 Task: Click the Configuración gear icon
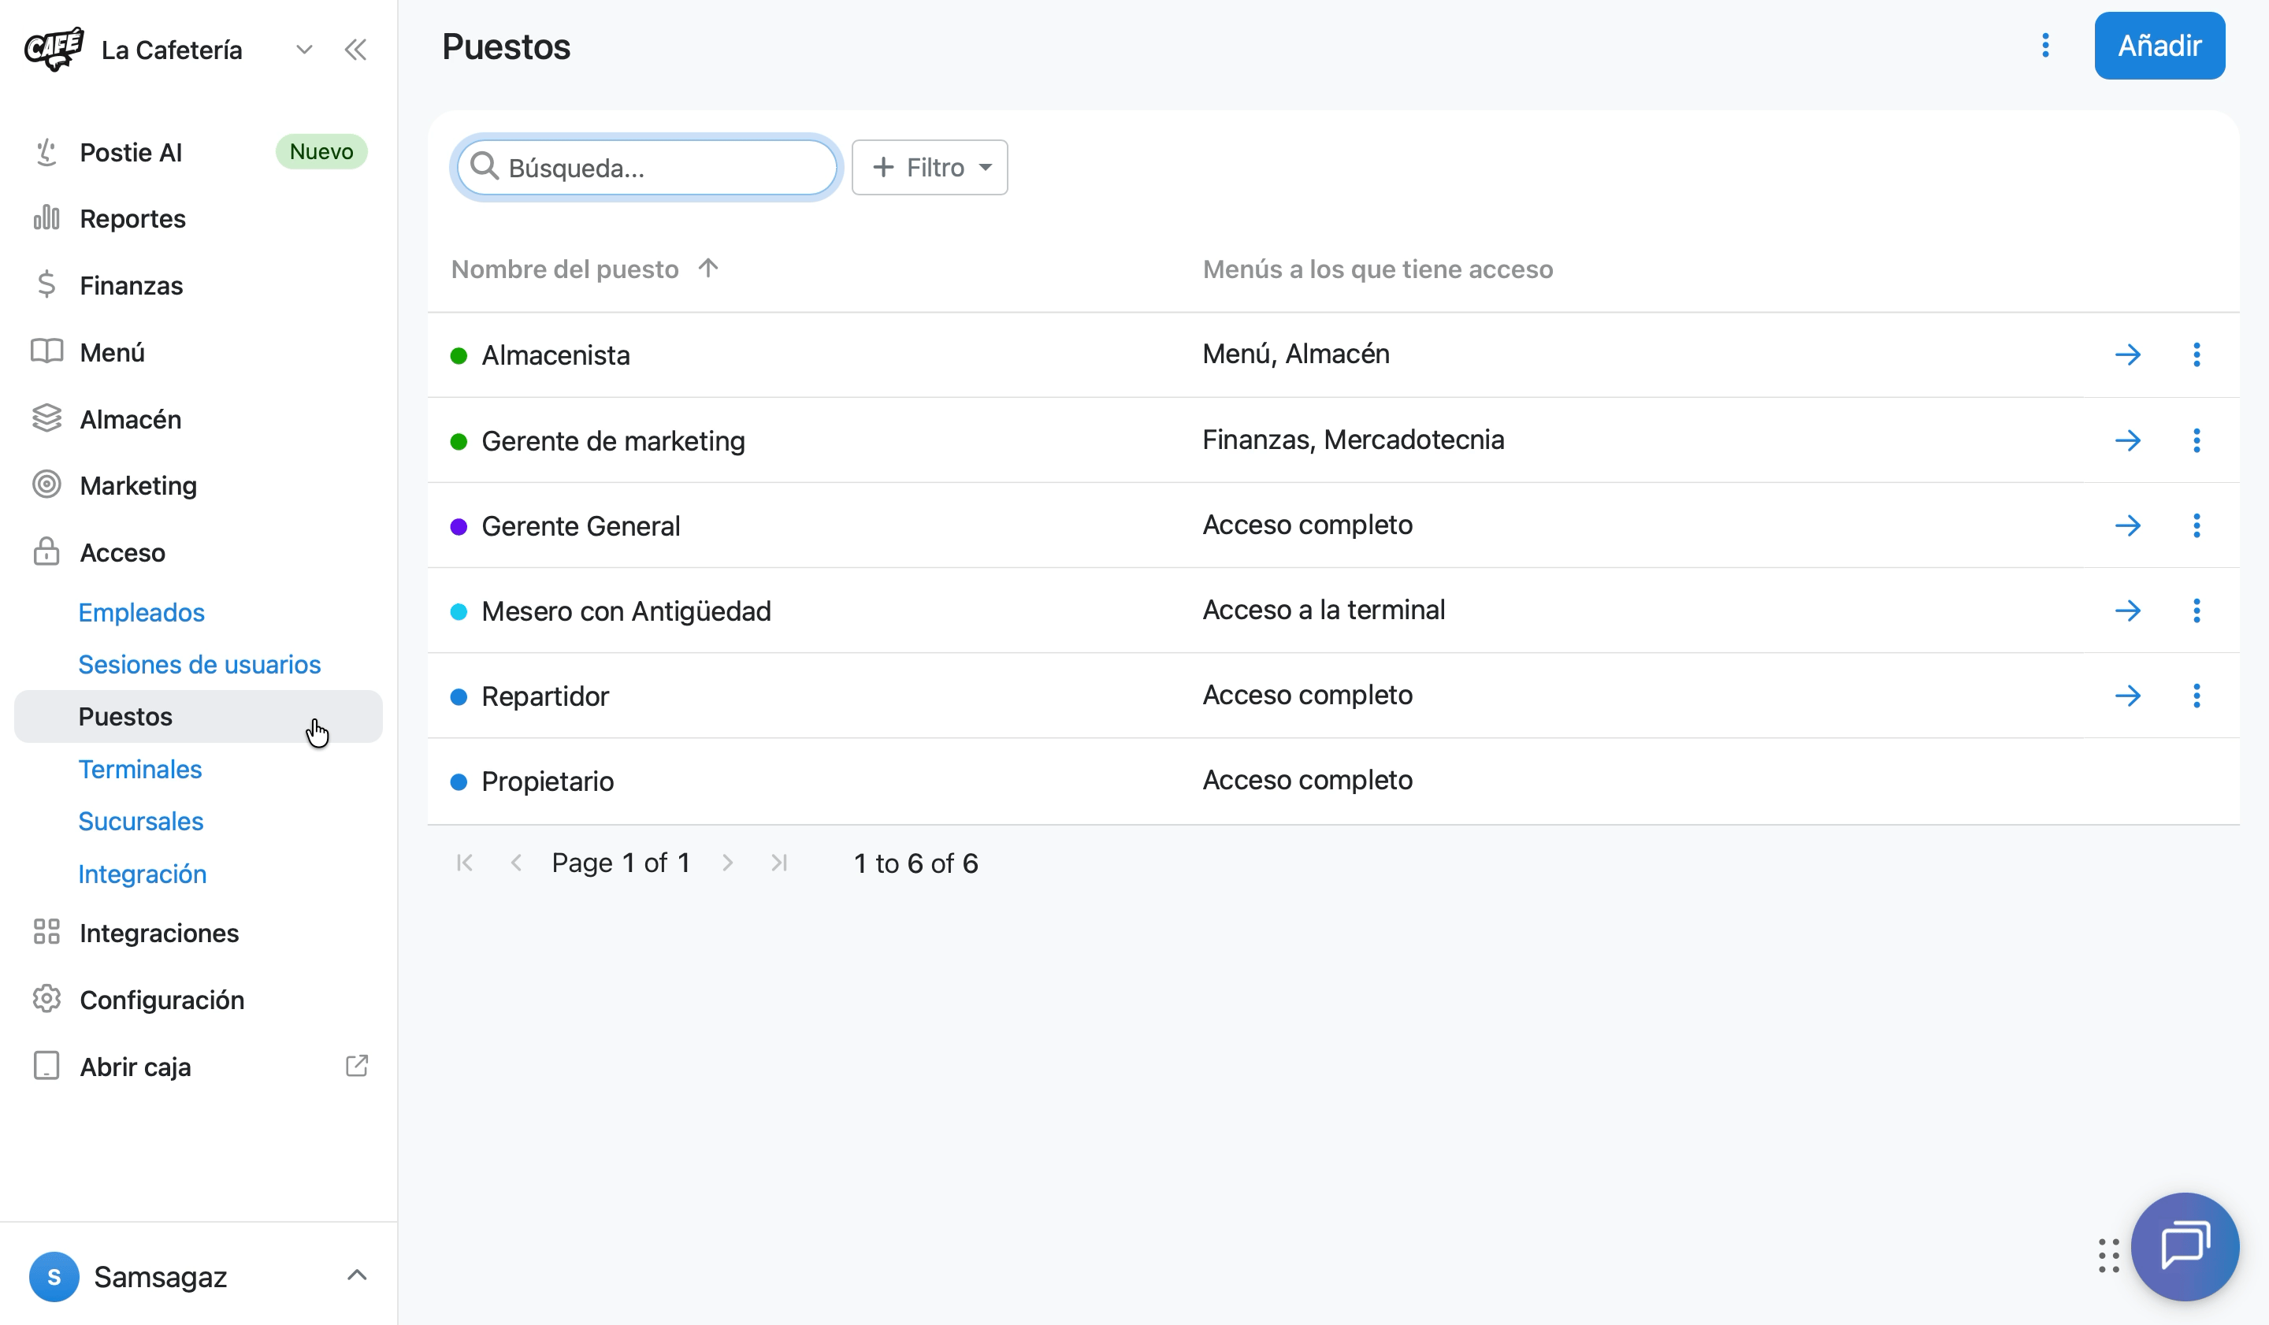point(46,999)
